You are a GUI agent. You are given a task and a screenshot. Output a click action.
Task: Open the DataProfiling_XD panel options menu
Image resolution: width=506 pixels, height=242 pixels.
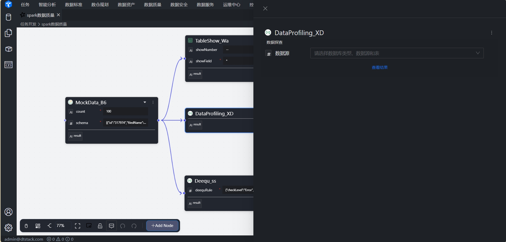(492, 33)
